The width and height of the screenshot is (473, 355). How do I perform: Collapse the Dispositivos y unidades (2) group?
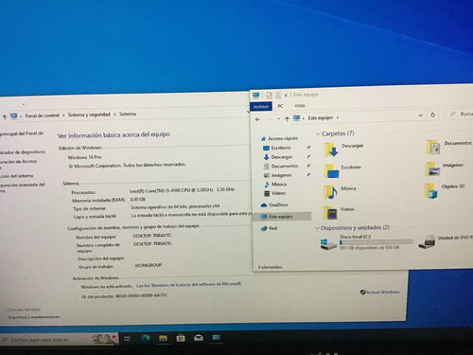[317, 228]
